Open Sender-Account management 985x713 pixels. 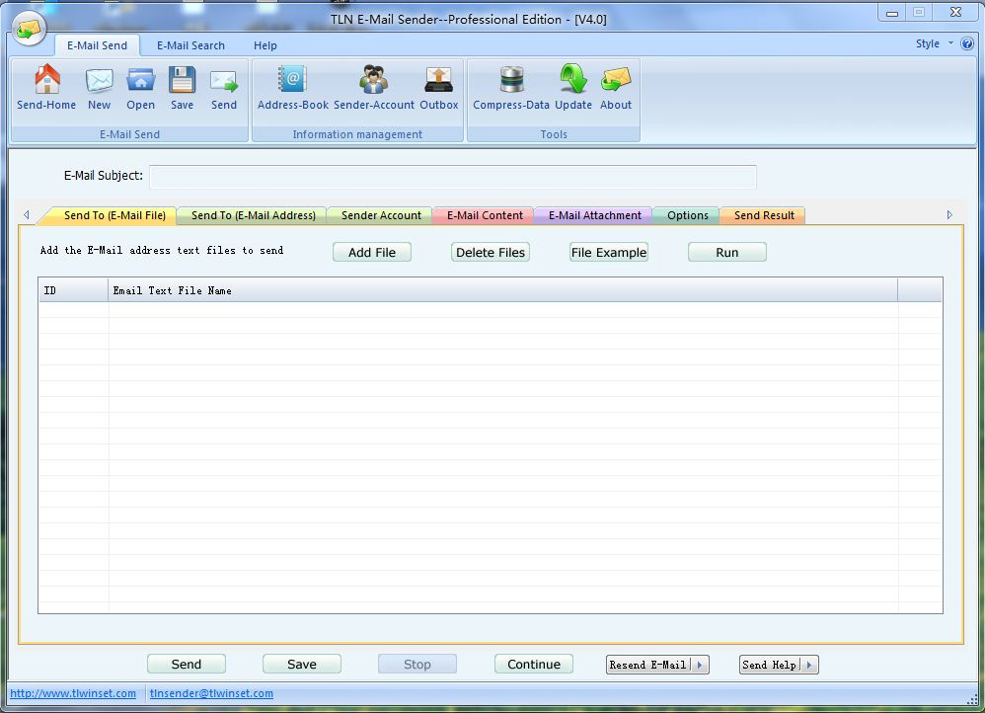(373, 87)
